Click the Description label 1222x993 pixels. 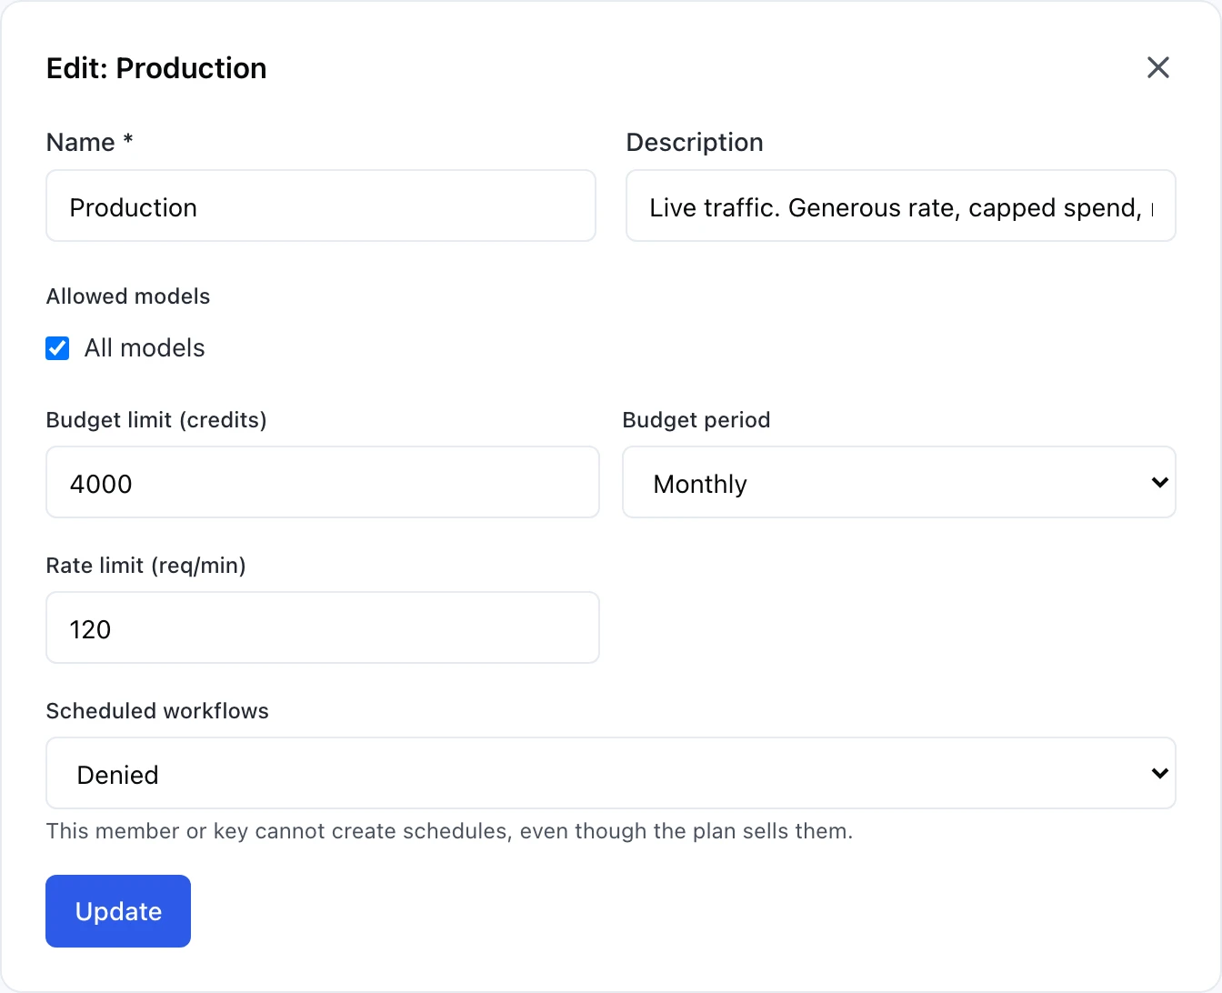click(695, 143)
